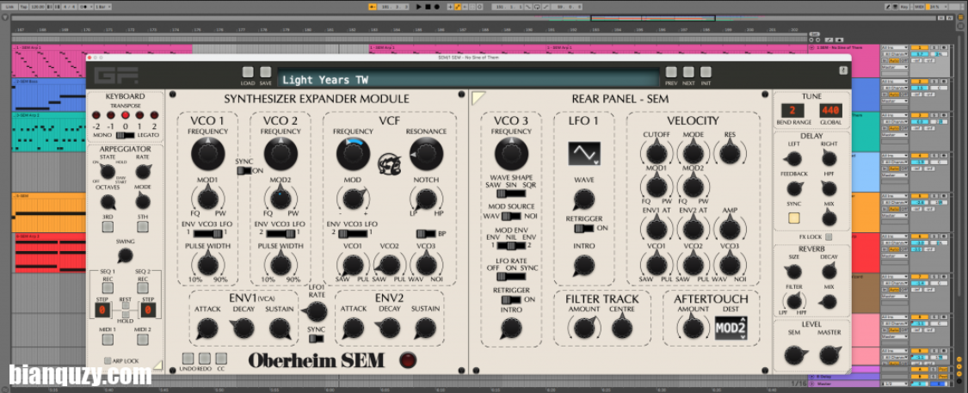Screen dimensions: 968x393
Task: Click Ableton transport Record button
Action: (436, 6)
